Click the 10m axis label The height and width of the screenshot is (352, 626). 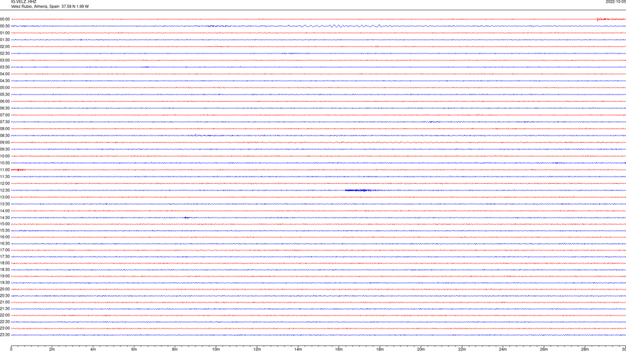tap(216, 349)
